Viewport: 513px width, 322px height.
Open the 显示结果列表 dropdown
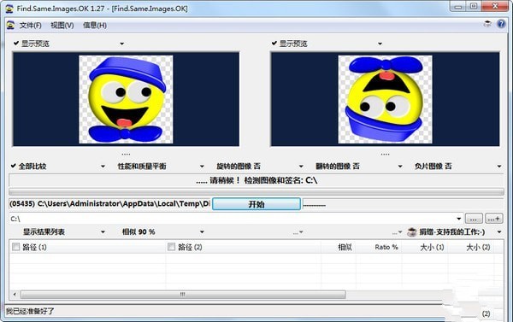103,232
